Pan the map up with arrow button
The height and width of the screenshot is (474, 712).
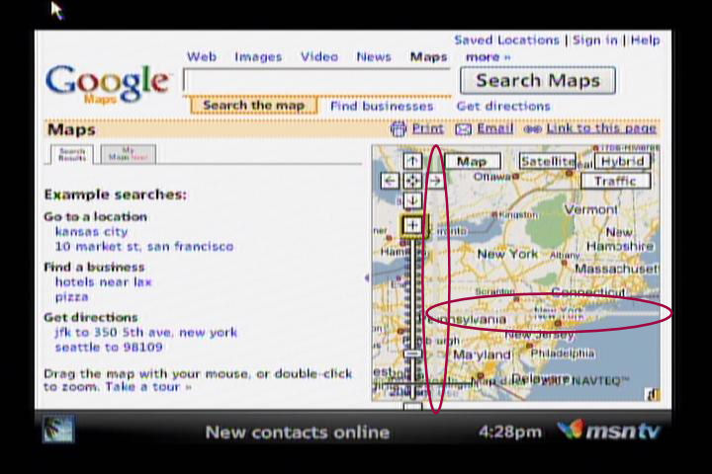pyautogui.click(x=412, y=161)
